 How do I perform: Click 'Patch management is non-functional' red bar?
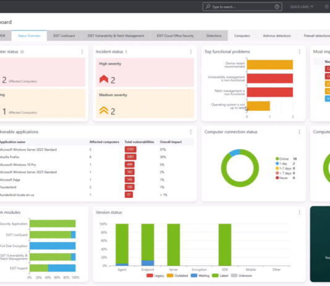pyautogui.click(x=270, y=92)
